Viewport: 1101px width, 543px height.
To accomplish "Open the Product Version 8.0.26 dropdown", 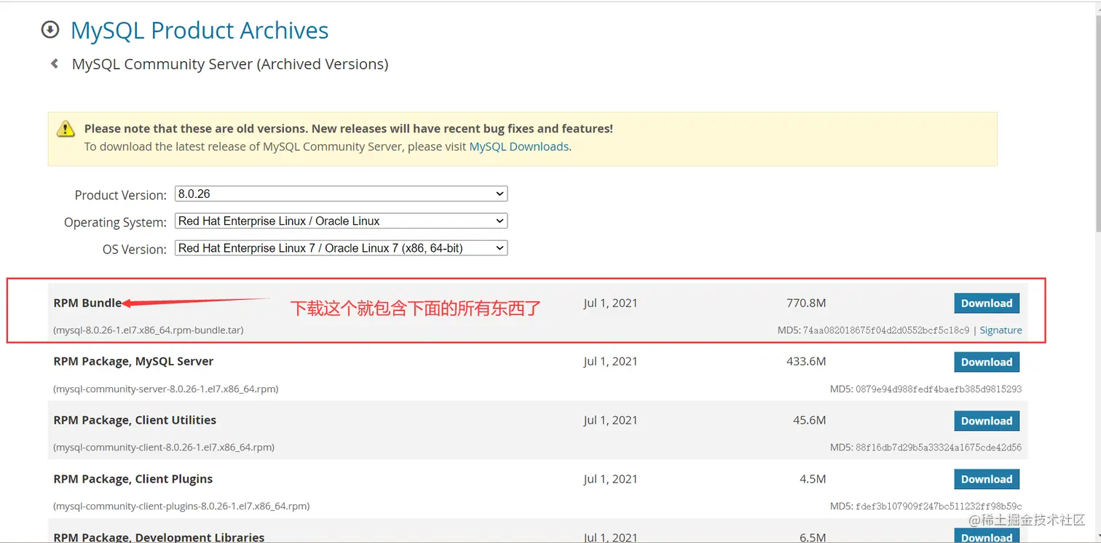I will click(341, 194).
